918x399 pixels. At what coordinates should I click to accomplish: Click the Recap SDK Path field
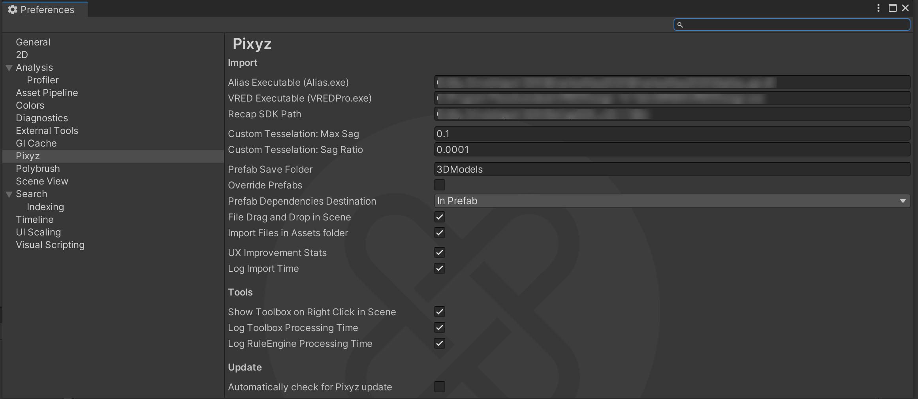(x=672, y=114)
